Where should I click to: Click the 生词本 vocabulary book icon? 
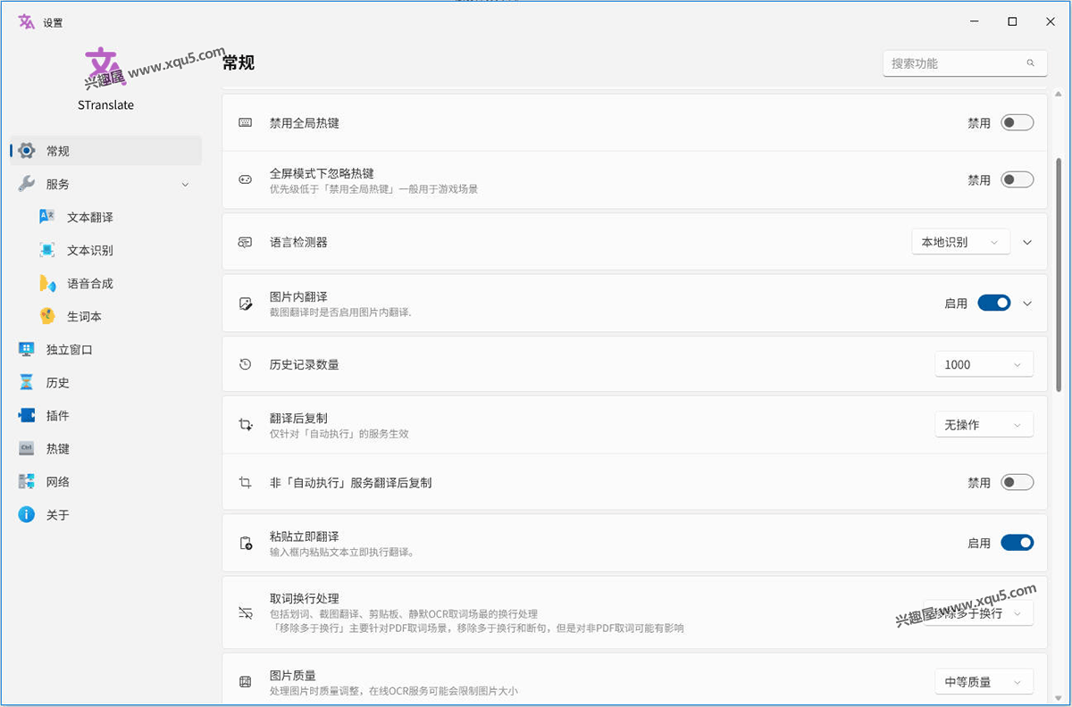(47, 316)
